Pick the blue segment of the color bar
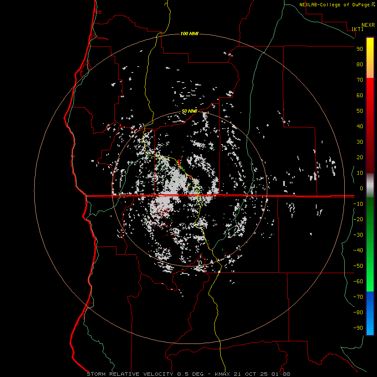Viewport: 377px width, 377px height. [370, 313]
